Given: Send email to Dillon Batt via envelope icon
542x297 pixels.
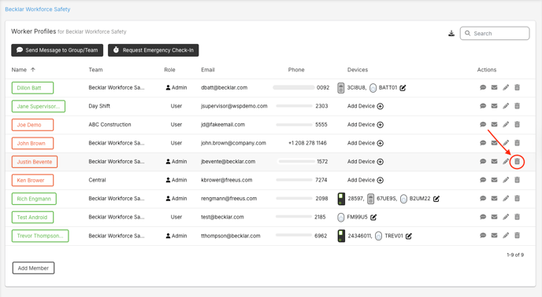Looking at the screenshot, I should coord(494,88).
